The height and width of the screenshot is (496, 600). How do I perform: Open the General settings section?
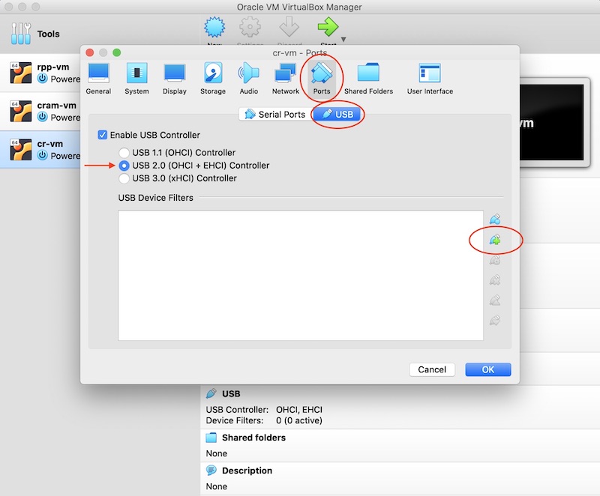coord(98,79)
